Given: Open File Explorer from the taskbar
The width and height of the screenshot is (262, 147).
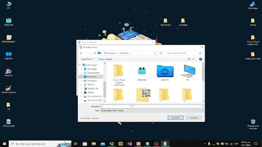Looking at the screenshot, I should [x=94, y=144].
